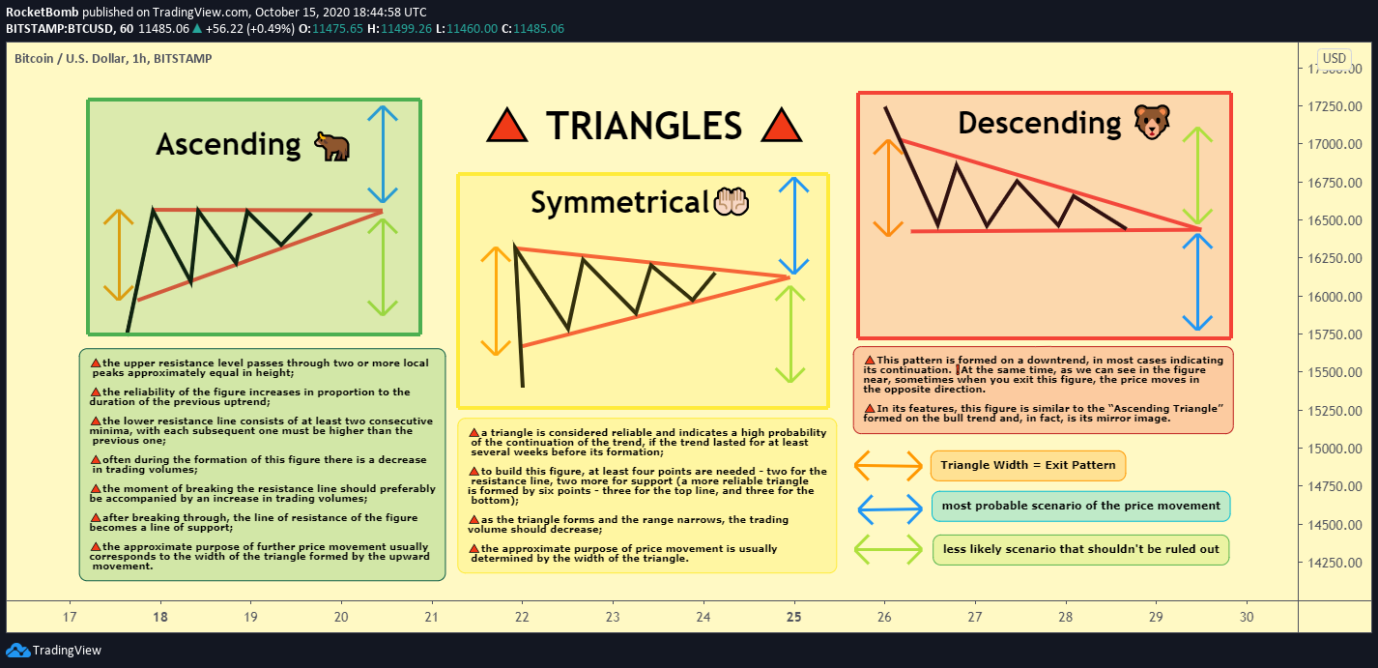Click the upper orange trendline in Symmetrical triangle

tap(652, 263)
